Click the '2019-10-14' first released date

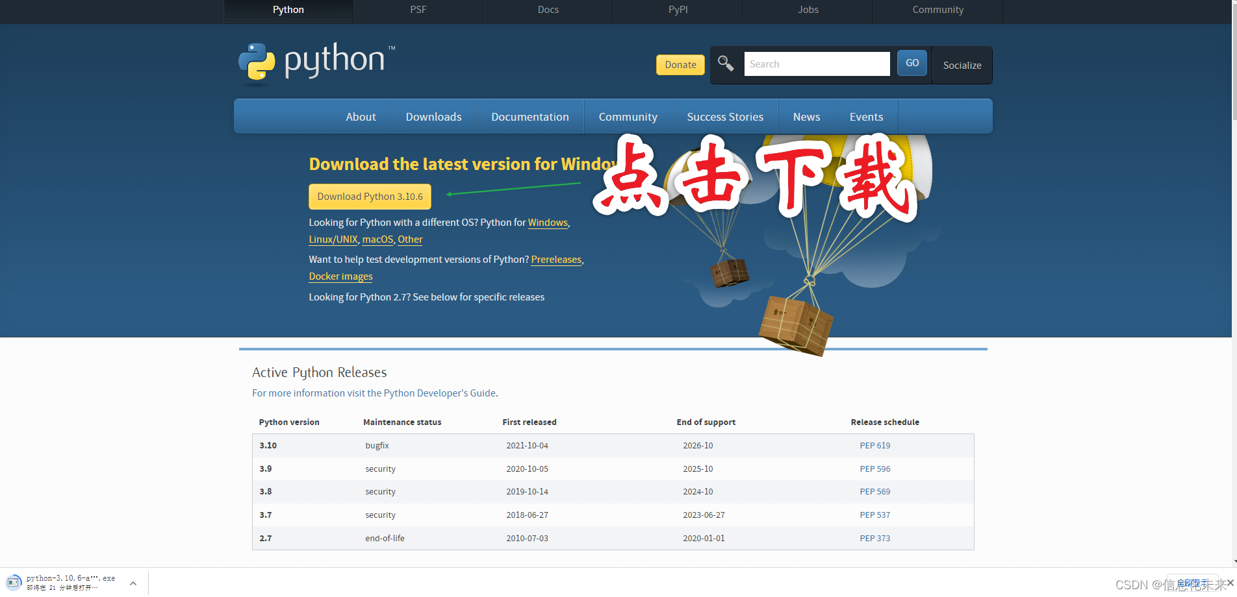pyautogui.click(x=528, y=492)
